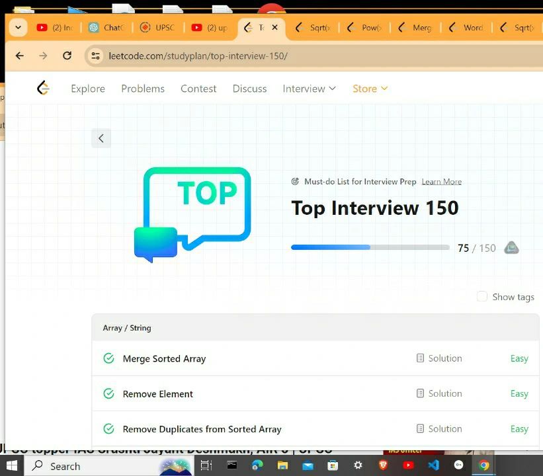The height and width of the screenshot is (476, 543).
Task: Click the Top Interview 150 heading
Action: (375, 208)
